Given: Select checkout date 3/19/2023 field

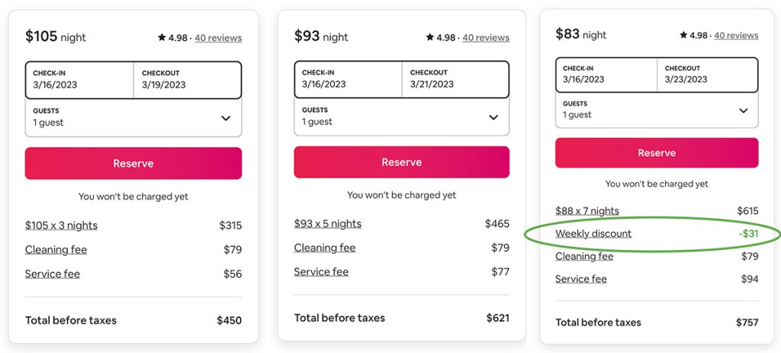Looking at the screenshot, I should coord(187,80).
